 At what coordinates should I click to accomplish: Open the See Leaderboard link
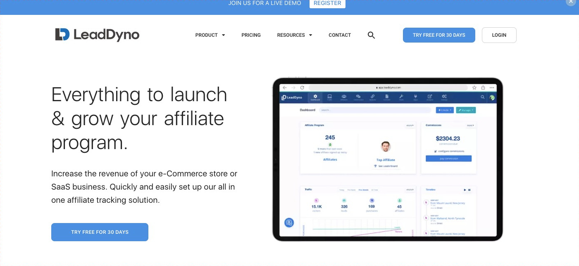386,166
